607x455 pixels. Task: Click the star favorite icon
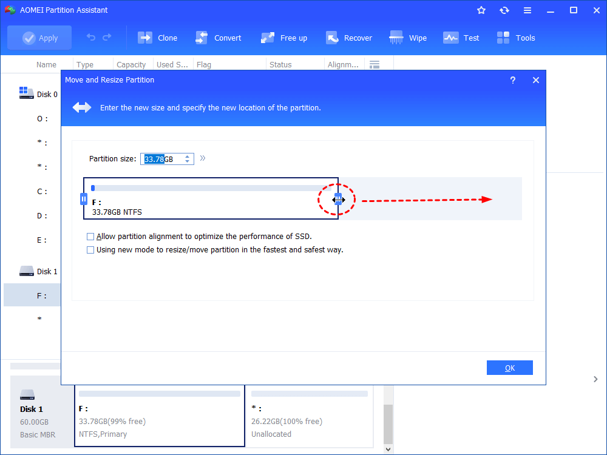point(481,10)
